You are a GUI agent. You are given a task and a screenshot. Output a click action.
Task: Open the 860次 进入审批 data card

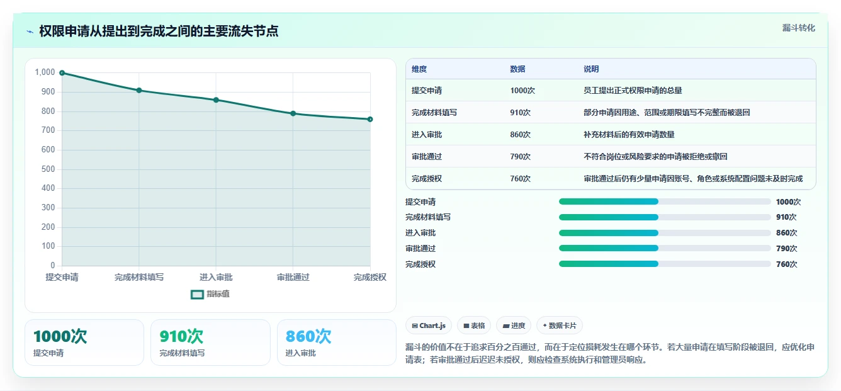pyautogui.click(x=337, y=343)
